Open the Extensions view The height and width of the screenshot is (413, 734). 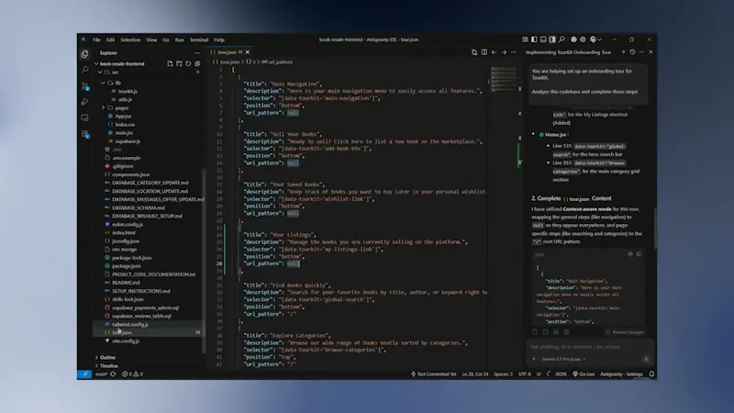point(84,134)
